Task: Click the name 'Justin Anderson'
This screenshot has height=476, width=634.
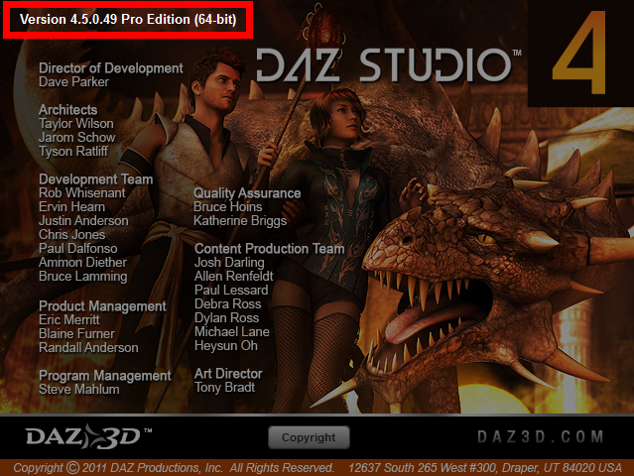Action: tap(83, 220)
